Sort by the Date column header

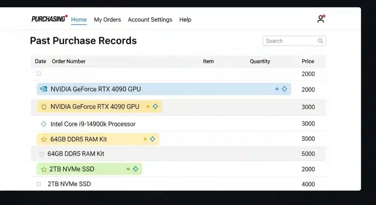click(40, 61)
